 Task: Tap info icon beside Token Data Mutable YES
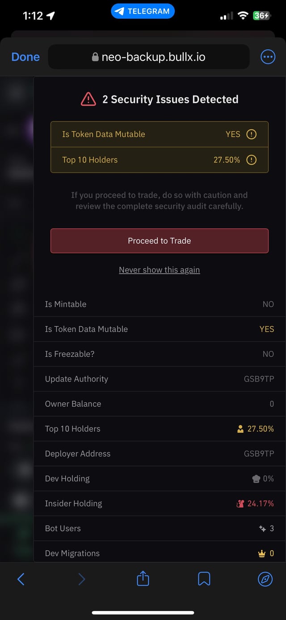252,134
